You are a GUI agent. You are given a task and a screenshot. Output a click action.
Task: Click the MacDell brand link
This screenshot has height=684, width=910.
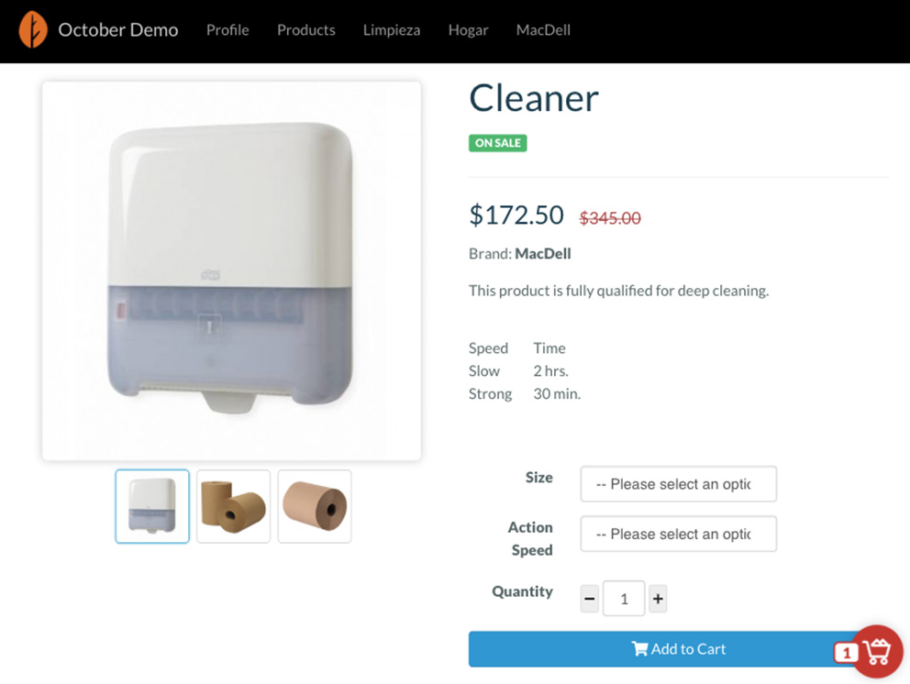point(543,254)
